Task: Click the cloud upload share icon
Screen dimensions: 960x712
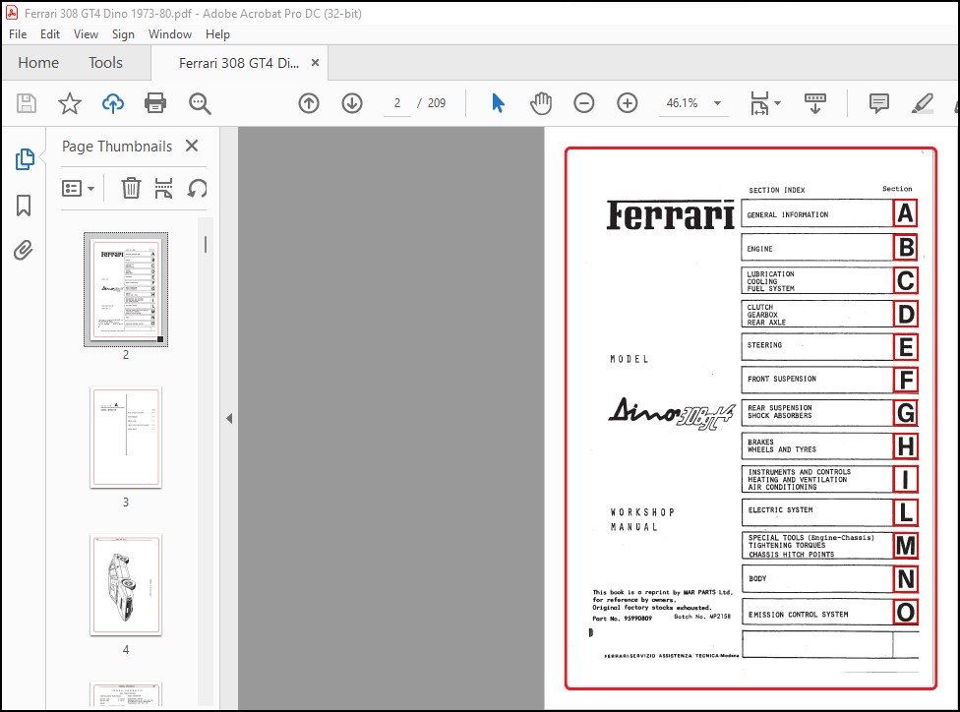Action: [113, 103]
